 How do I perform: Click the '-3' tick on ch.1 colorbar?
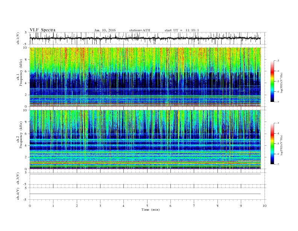coord(278,61)
